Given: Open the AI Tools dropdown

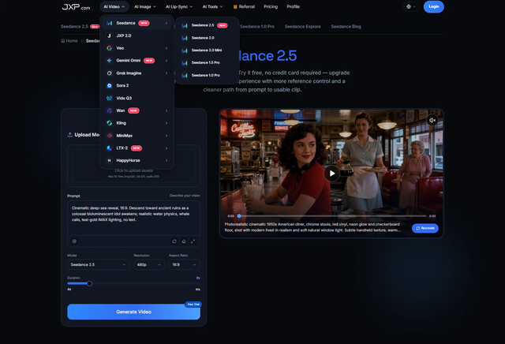Looking at the screenshot, I should pos(212,7).
